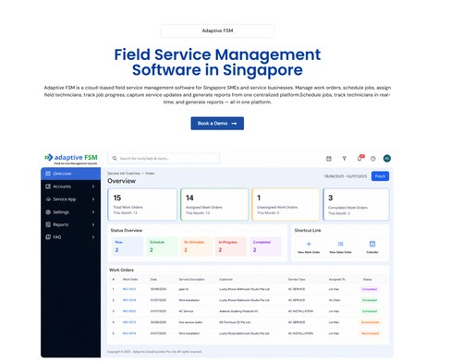Click the Assigned To column header
Image resolution: width=462 pixels, height=361 pixels.
coord(336,279)
